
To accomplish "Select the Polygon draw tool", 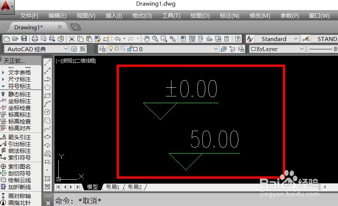I will [47, 87].
